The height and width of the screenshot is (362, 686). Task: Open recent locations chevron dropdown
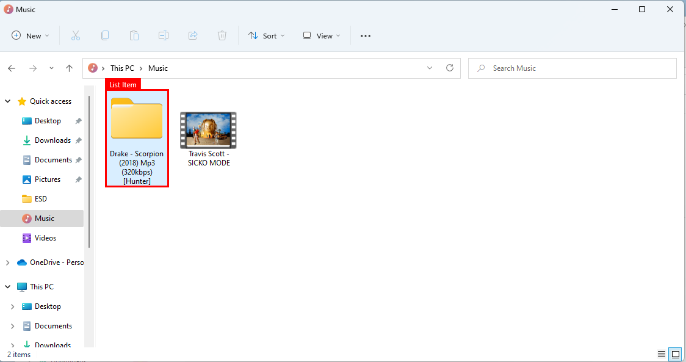coord(52,68)
